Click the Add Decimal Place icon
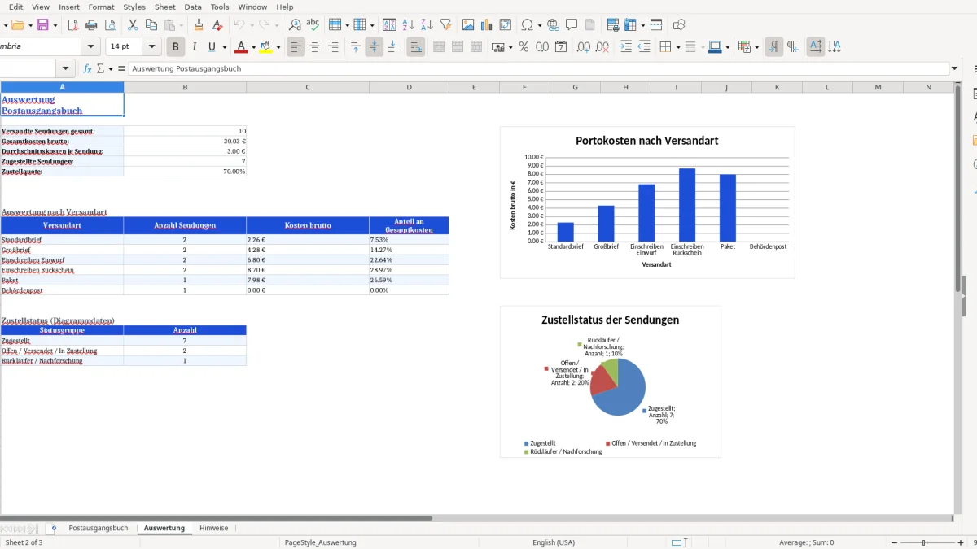Screen dimensions: 977x549 click(584, 47)
